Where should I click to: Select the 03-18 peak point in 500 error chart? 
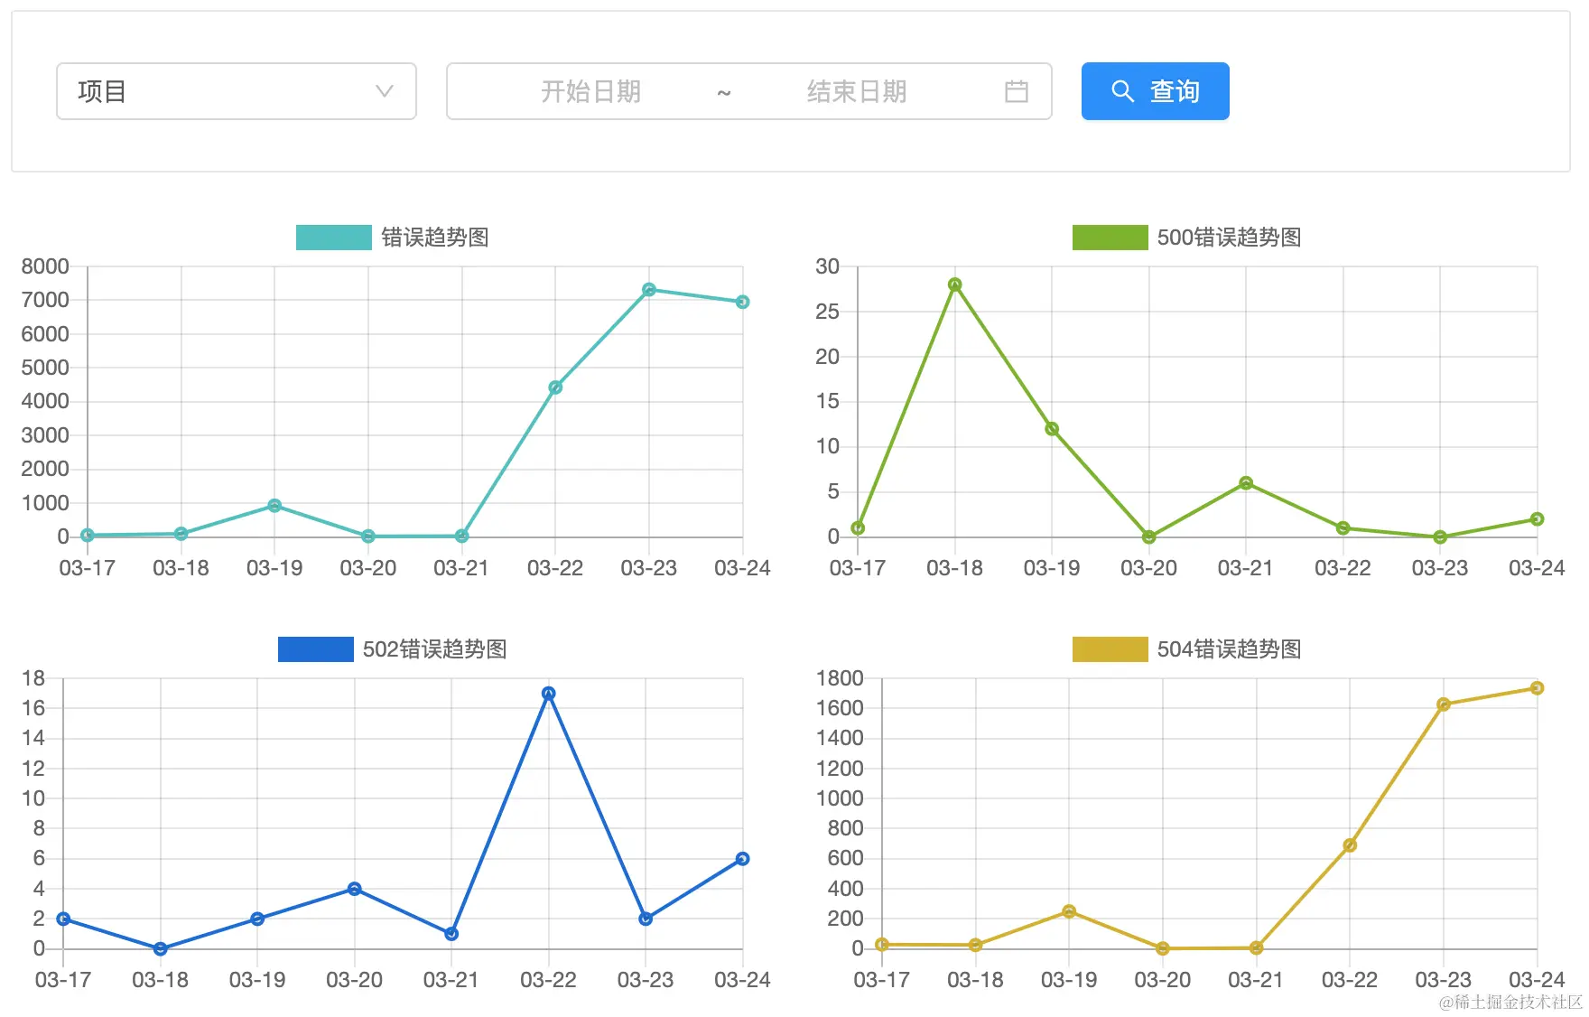tap(955, 285)
